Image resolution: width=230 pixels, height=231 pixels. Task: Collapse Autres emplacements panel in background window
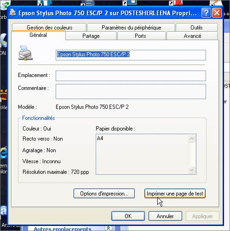[109, 228]
